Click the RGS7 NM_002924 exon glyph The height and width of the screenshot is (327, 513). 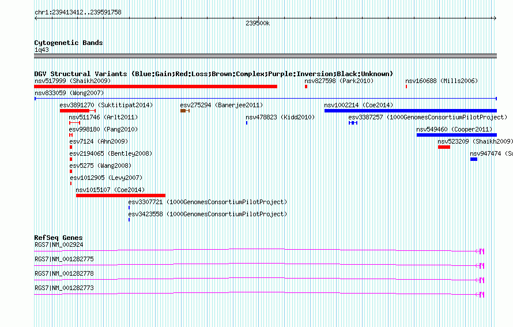tap(481, 251)
